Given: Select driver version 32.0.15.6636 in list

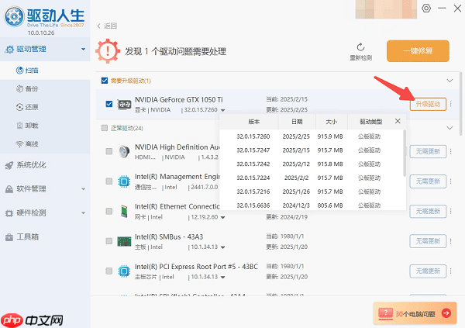Looking at the screenshot, I should [x=312, y=205].
